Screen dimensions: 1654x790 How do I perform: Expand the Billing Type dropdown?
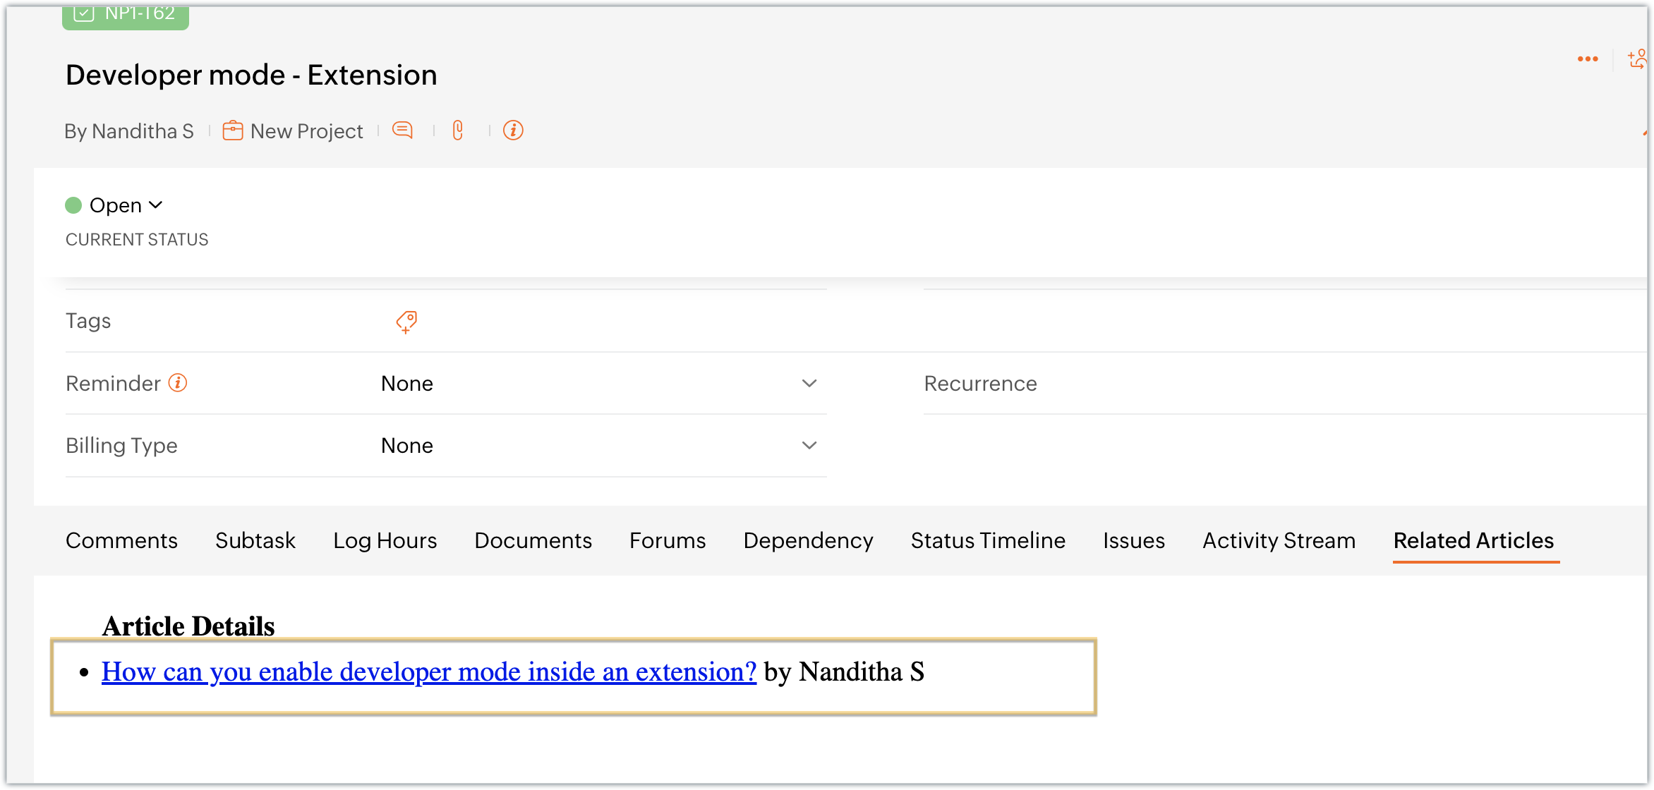pyautogui.click(x=809, y=446)
